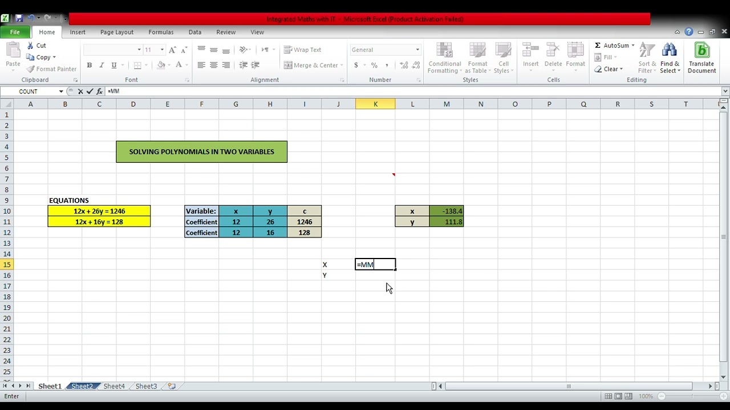Click the AutoSum button
The image size is (730, 410).
pos(611,46)
